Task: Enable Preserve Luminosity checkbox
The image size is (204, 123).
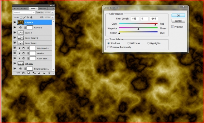Action: (109, 47)
